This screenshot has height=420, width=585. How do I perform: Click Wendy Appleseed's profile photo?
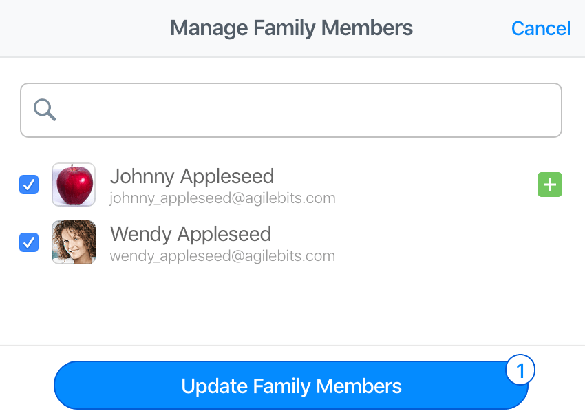click(74, 242)
